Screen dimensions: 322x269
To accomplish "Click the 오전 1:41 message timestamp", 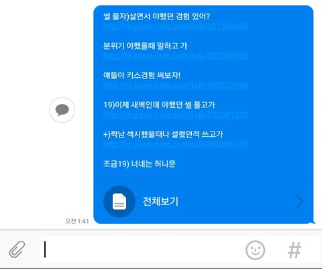I will coord(77,221).
